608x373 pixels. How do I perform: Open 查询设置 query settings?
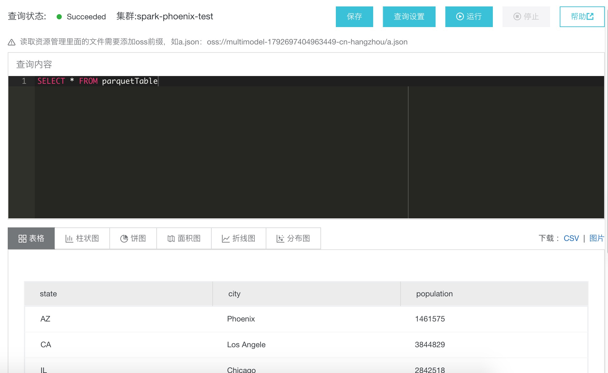point(409,16)
